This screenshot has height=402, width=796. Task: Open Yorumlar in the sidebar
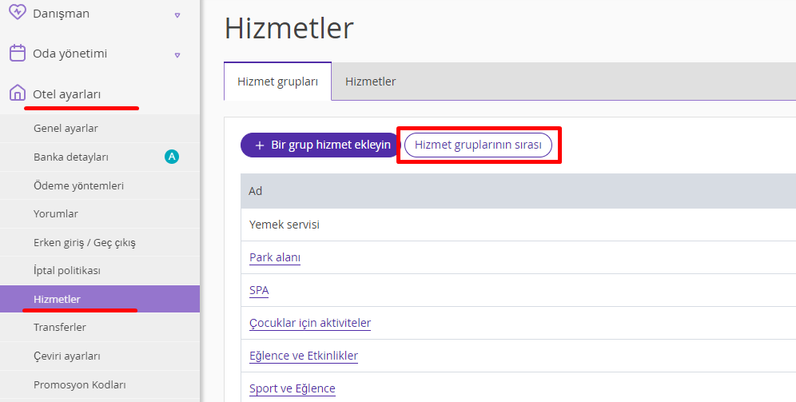point(99,213)
